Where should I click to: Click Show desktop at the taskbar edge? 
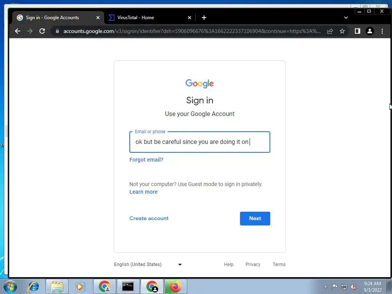tap(389, 286)
